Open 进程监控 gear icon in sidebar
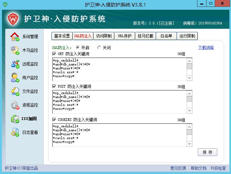This screenshot has height=174, width=231. (15, 105)
